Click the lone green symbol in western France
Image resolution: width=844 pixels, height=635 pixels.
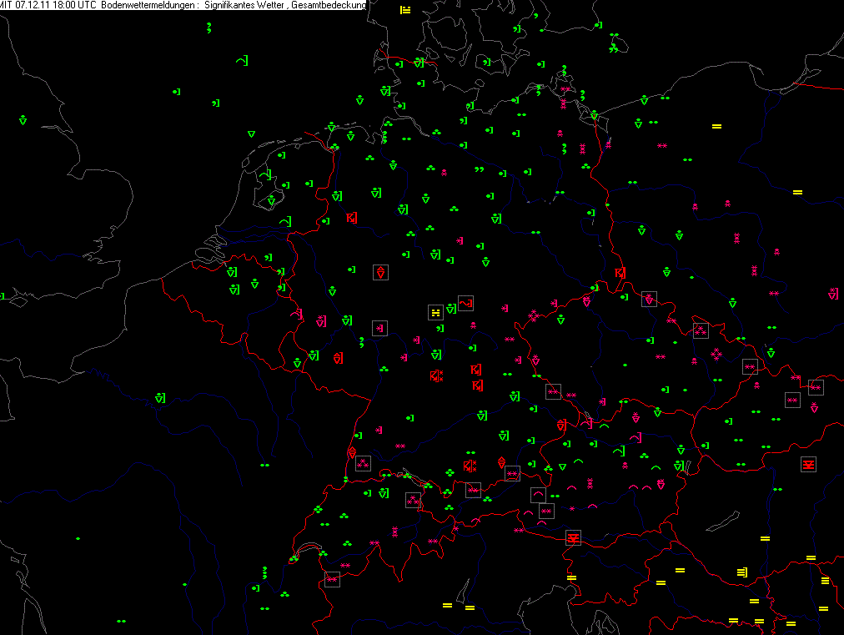tap(158, 398)
